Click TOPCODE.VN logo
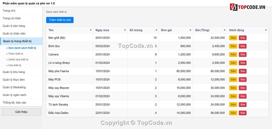Viewport: 272px width, 129px height. tap(248, 7)
